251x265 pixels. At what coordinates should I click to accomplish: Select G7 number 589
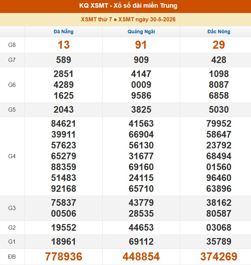64,60
